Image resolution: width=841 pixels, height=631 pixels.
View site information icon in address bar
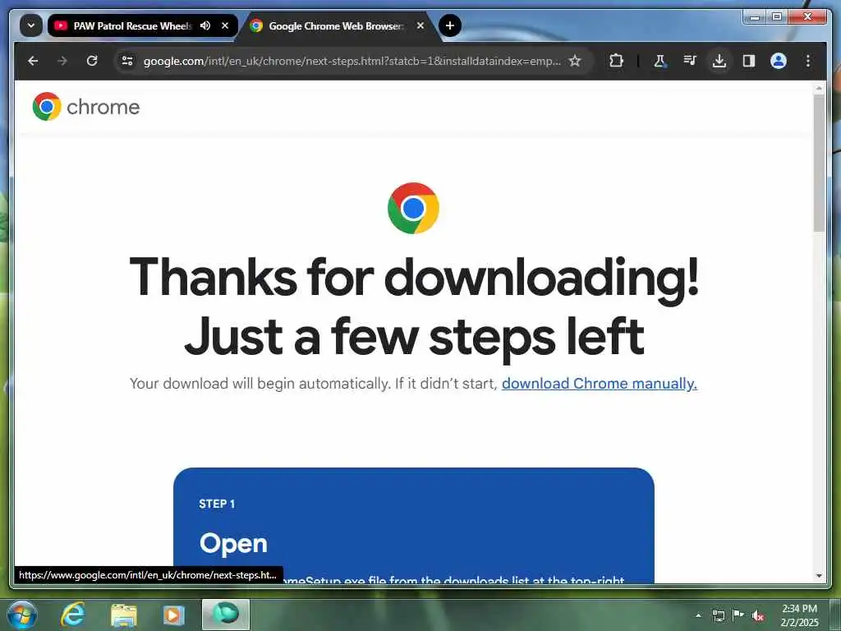pos(127,61)
